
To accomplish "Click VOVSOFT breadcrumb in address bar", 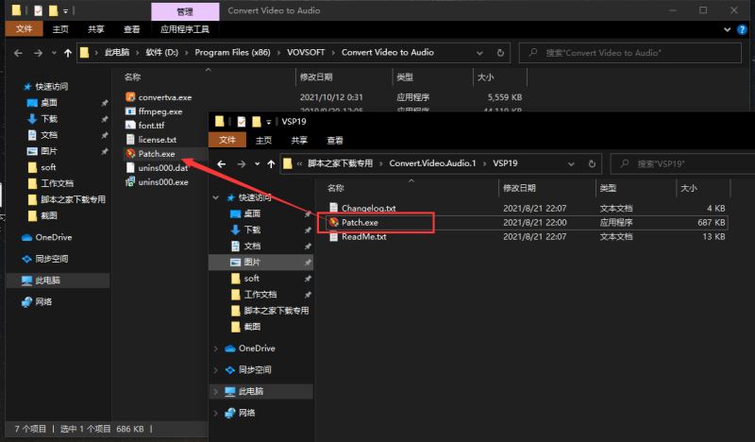I will tap(306, 53).
